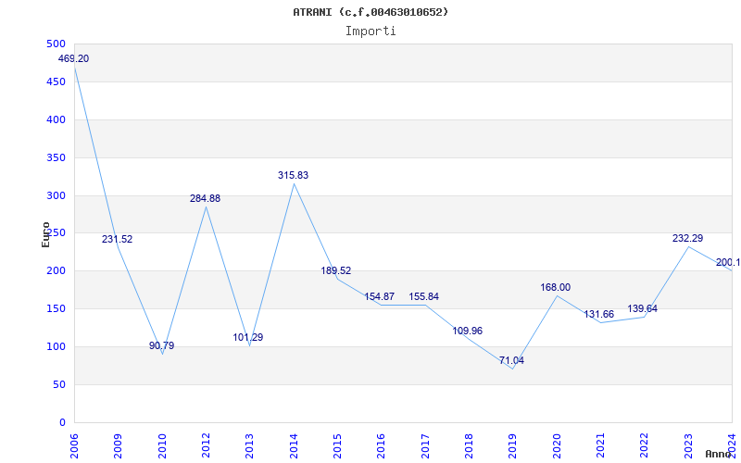Select the 71.04 lowest data label
The image size is (741, 463).
(511, 361)
